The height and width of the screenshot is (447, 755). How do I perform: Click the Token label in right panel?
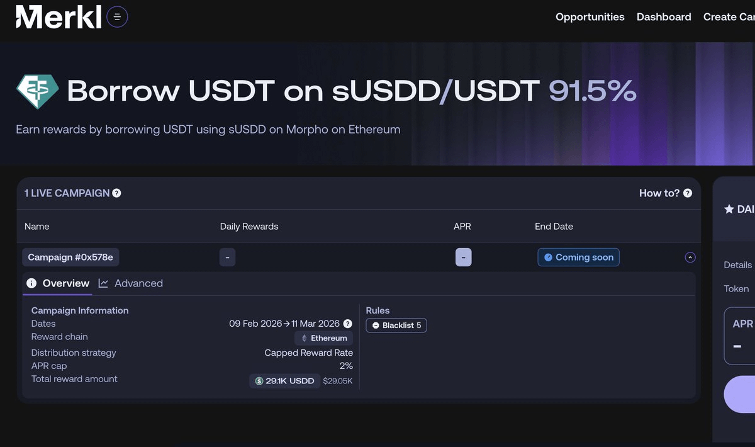tap(736, 288)
